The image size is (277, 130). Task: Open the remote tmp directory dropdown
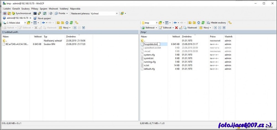[x=157, y=23]
